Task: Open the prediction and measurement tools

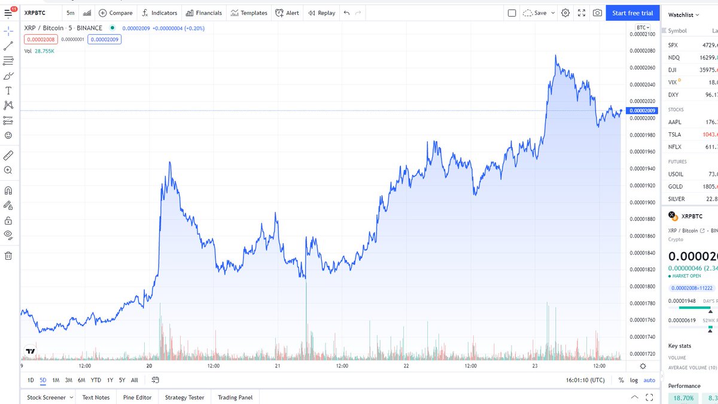Action: (x=8, y=120)
